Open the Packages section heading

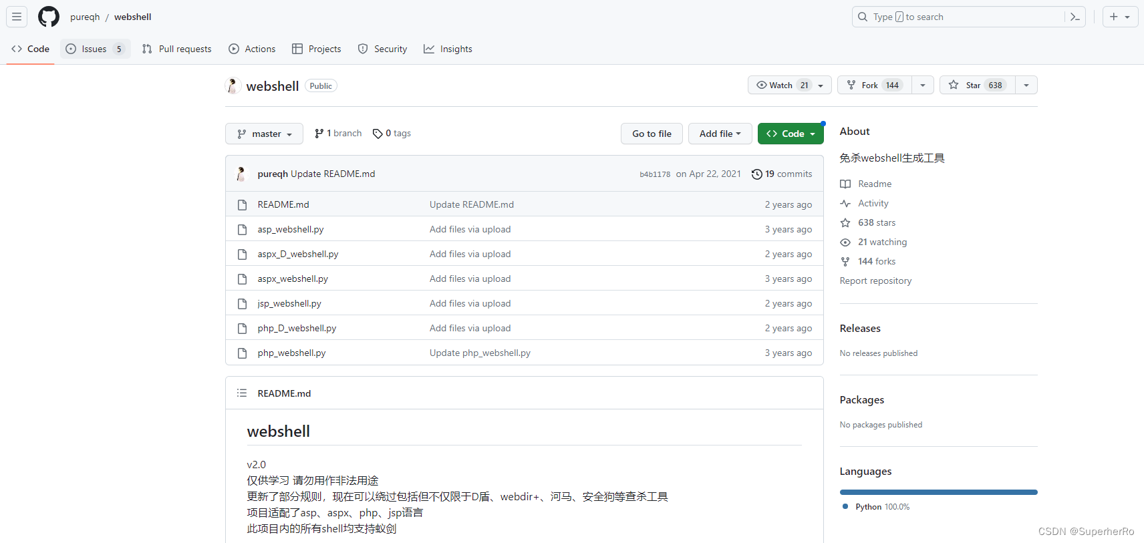pyautogui.click(x=862, y=399)
